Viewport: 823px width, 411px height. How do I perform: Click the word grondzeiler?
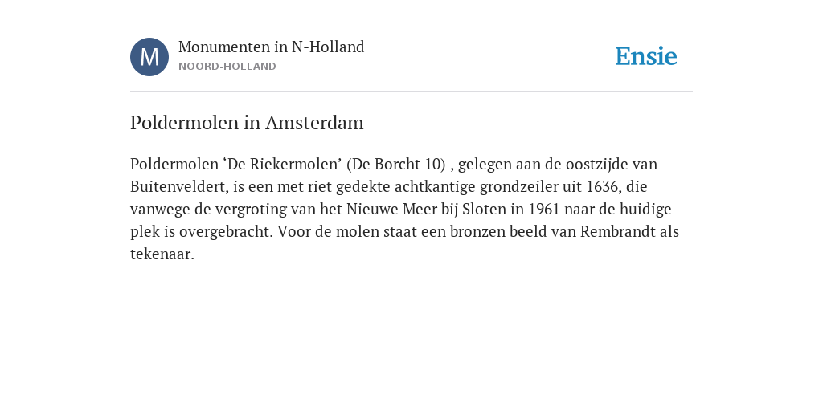click(x=520, y=186)
